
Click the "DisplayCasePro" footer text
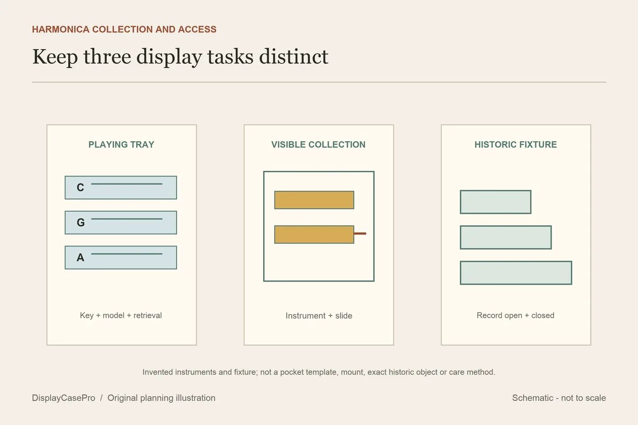(x=63, y=398)
